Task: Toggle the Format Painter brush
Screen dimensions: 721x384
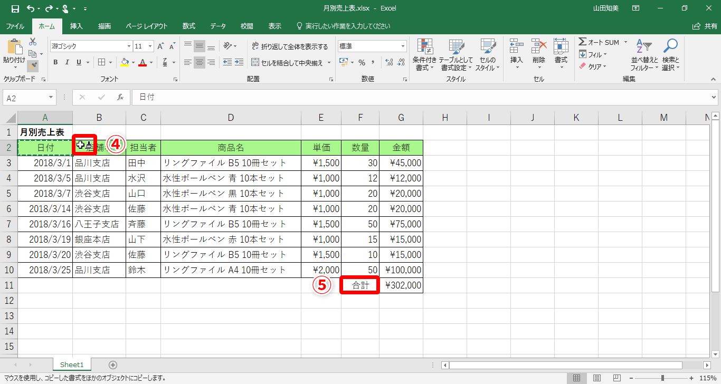Action: point(33,65)
